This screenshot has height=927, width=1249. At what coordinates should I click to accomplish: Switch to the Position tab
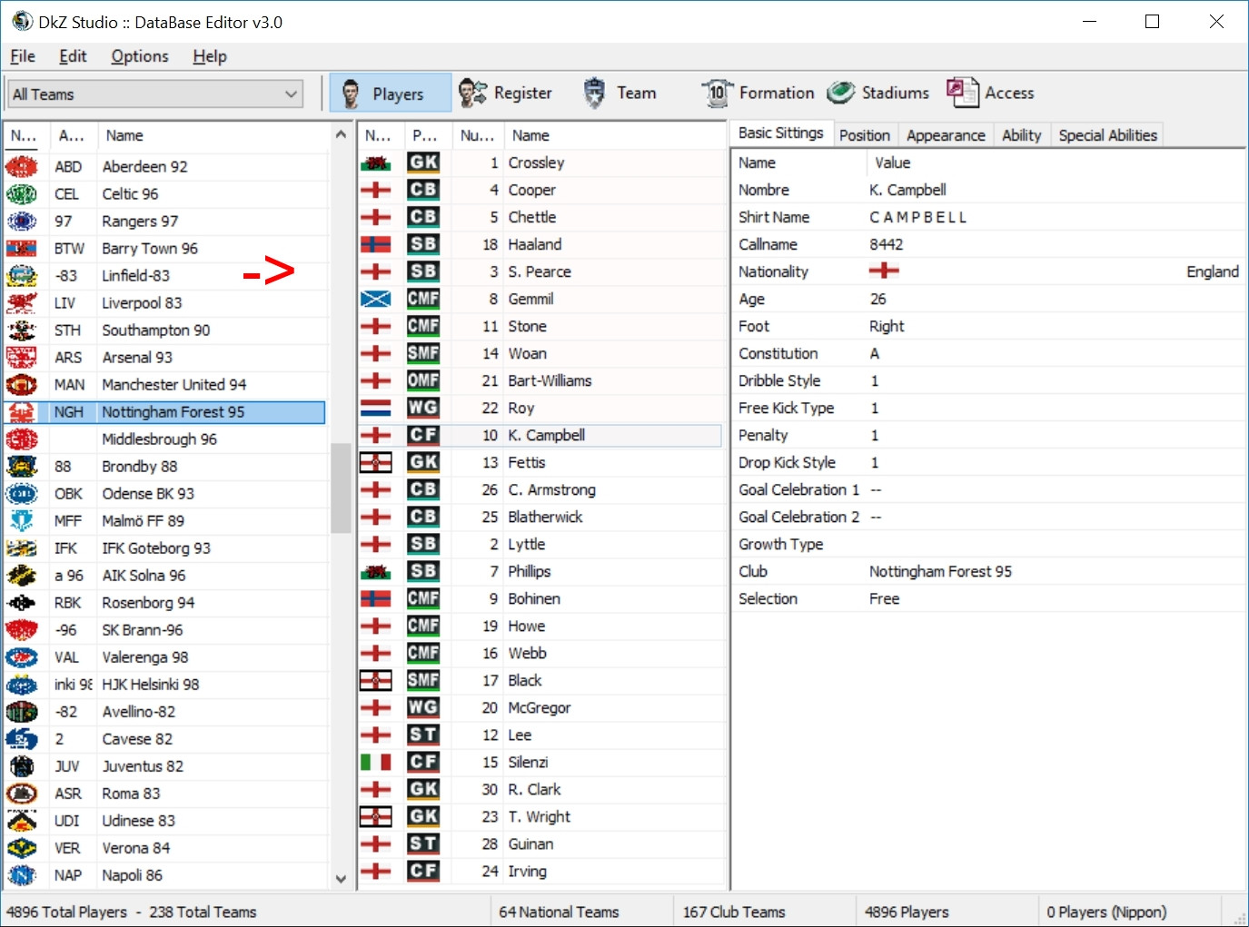865,135
